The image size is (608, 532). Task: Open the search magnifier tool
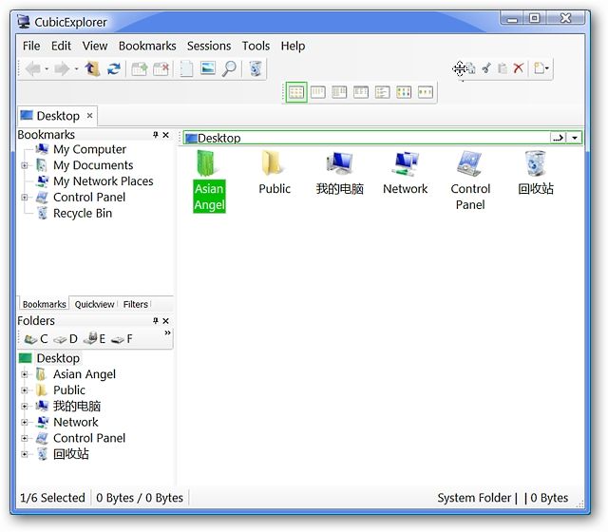click(229, 68)
